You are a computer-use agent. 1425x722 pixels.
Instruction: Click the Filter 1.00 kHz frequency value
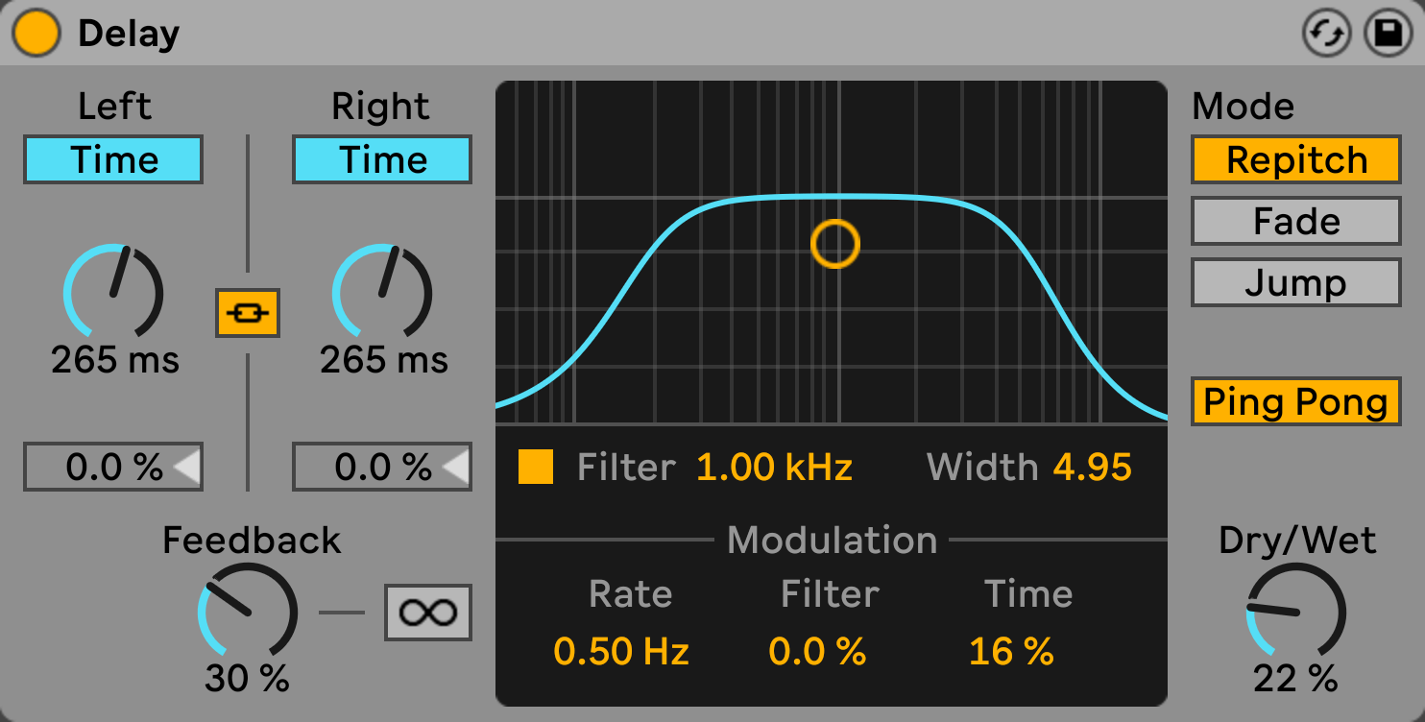click(x=774, y=468)
